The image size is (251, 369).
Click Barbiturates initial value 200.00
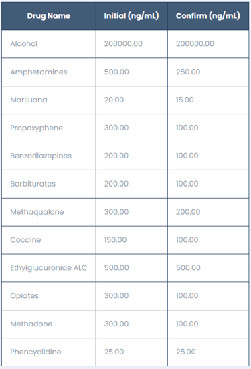click(x=116, y=184)
